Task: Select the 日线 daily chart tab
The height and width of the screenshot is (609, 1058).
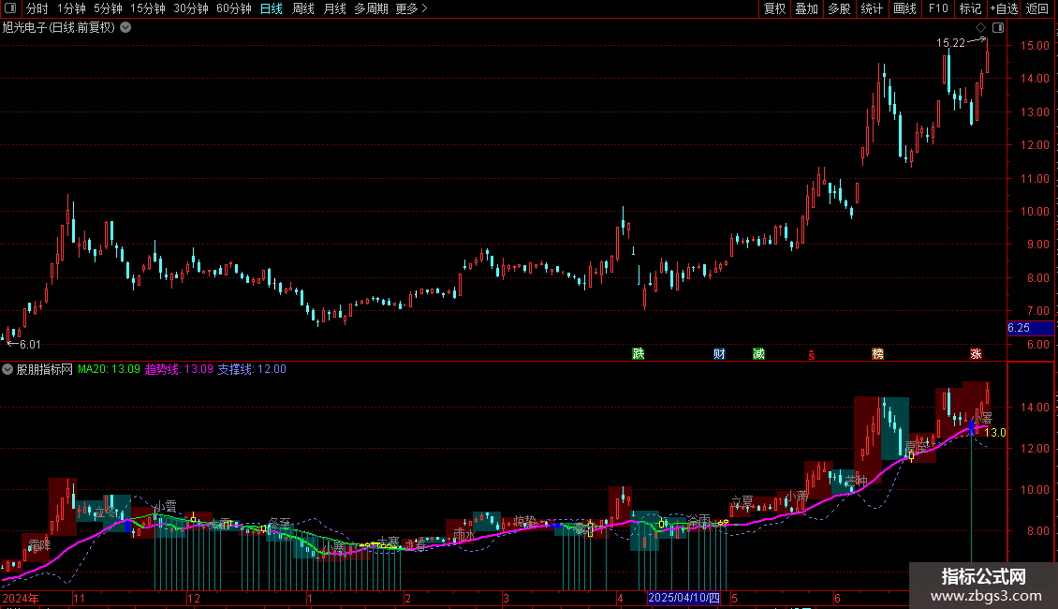Action: [272, 8]
